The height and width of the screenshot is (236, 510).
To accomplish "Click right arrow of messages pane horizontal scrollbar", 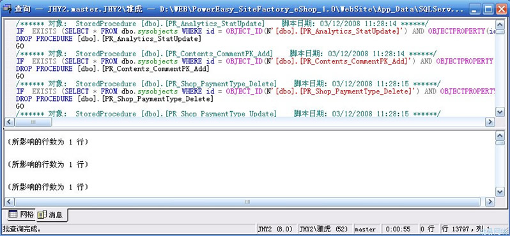I will (490, 202).
